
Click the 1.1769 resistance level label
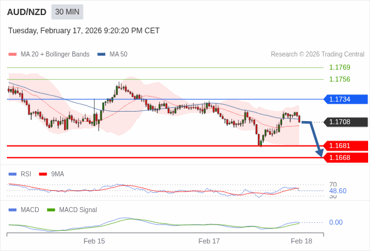[x=339, y=67]
